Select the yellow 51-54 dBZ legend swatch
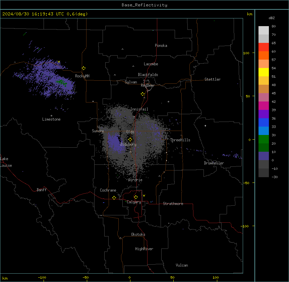The width and height of the screenshot is (289, 282). 264,72
